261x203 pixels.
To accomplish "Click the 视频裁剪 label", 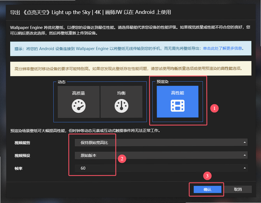I will (x=22, y=143).
